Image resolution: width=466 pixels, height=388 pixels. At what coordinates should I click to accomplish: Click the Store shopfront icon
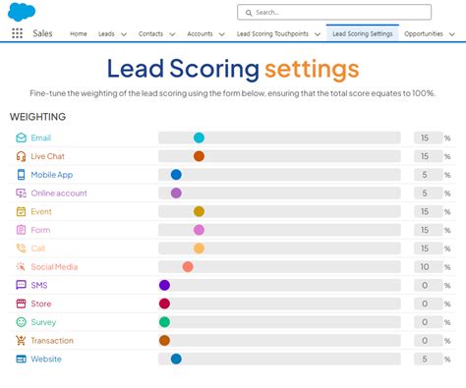coord(21,304)
